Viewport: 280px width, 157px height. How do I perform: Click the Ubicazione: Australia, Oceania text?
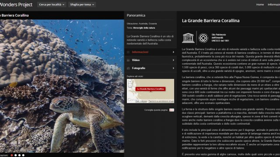[142, 24]
